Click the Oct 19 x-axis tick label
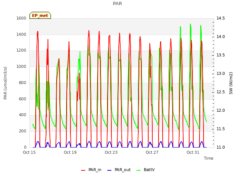Screen dimensions: 236x177 tap(70, 152)
